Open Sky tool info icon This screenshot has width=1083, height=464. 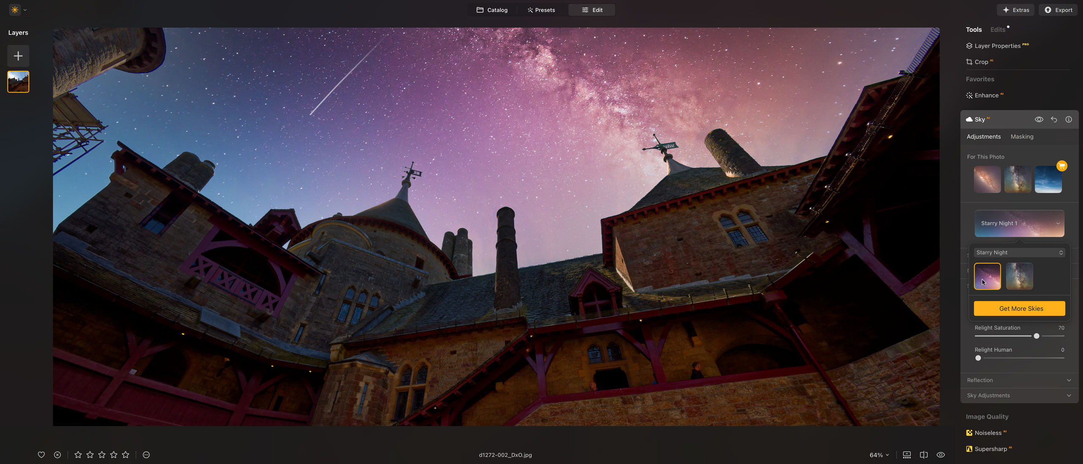1069,120
